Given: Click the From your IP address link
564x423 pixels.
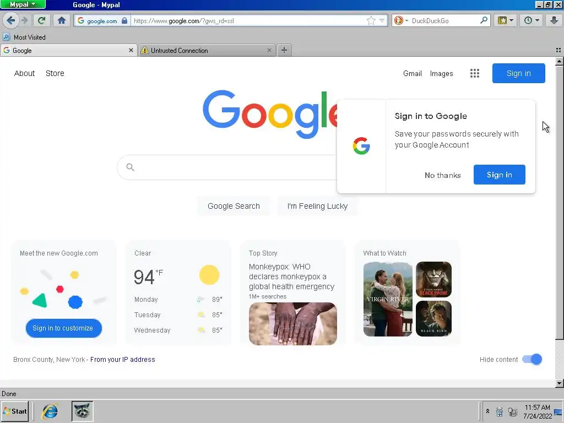Looking at the screenshot, I should point(122,359).
